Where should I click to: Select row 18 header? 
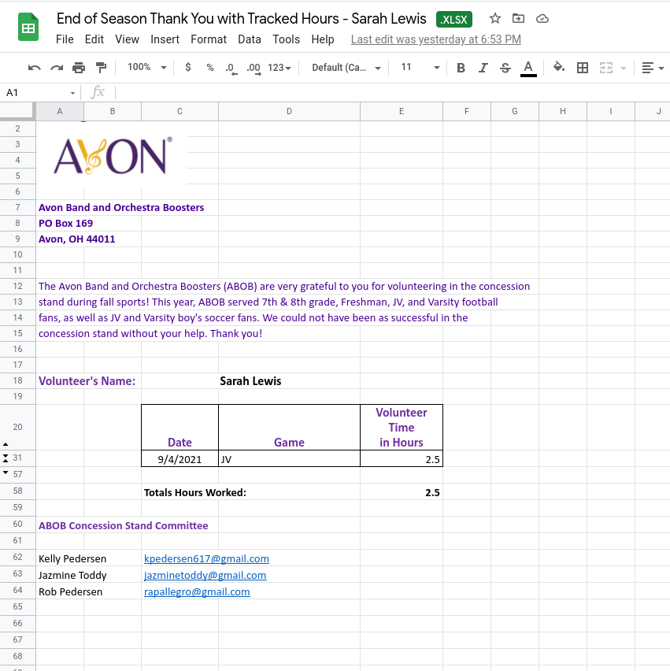click(x=17, y=380)
